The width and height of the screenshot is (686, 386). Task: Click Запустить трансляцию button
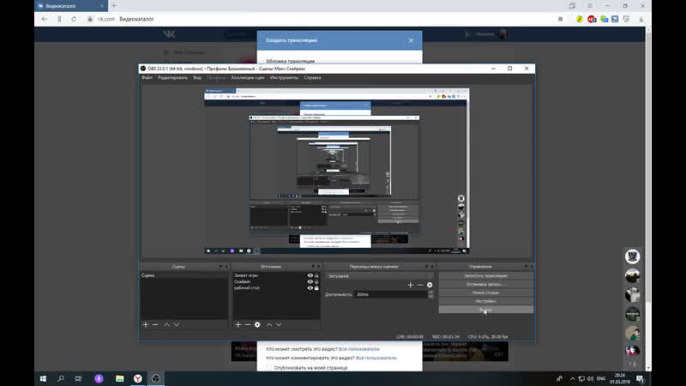tap(485, 275)
